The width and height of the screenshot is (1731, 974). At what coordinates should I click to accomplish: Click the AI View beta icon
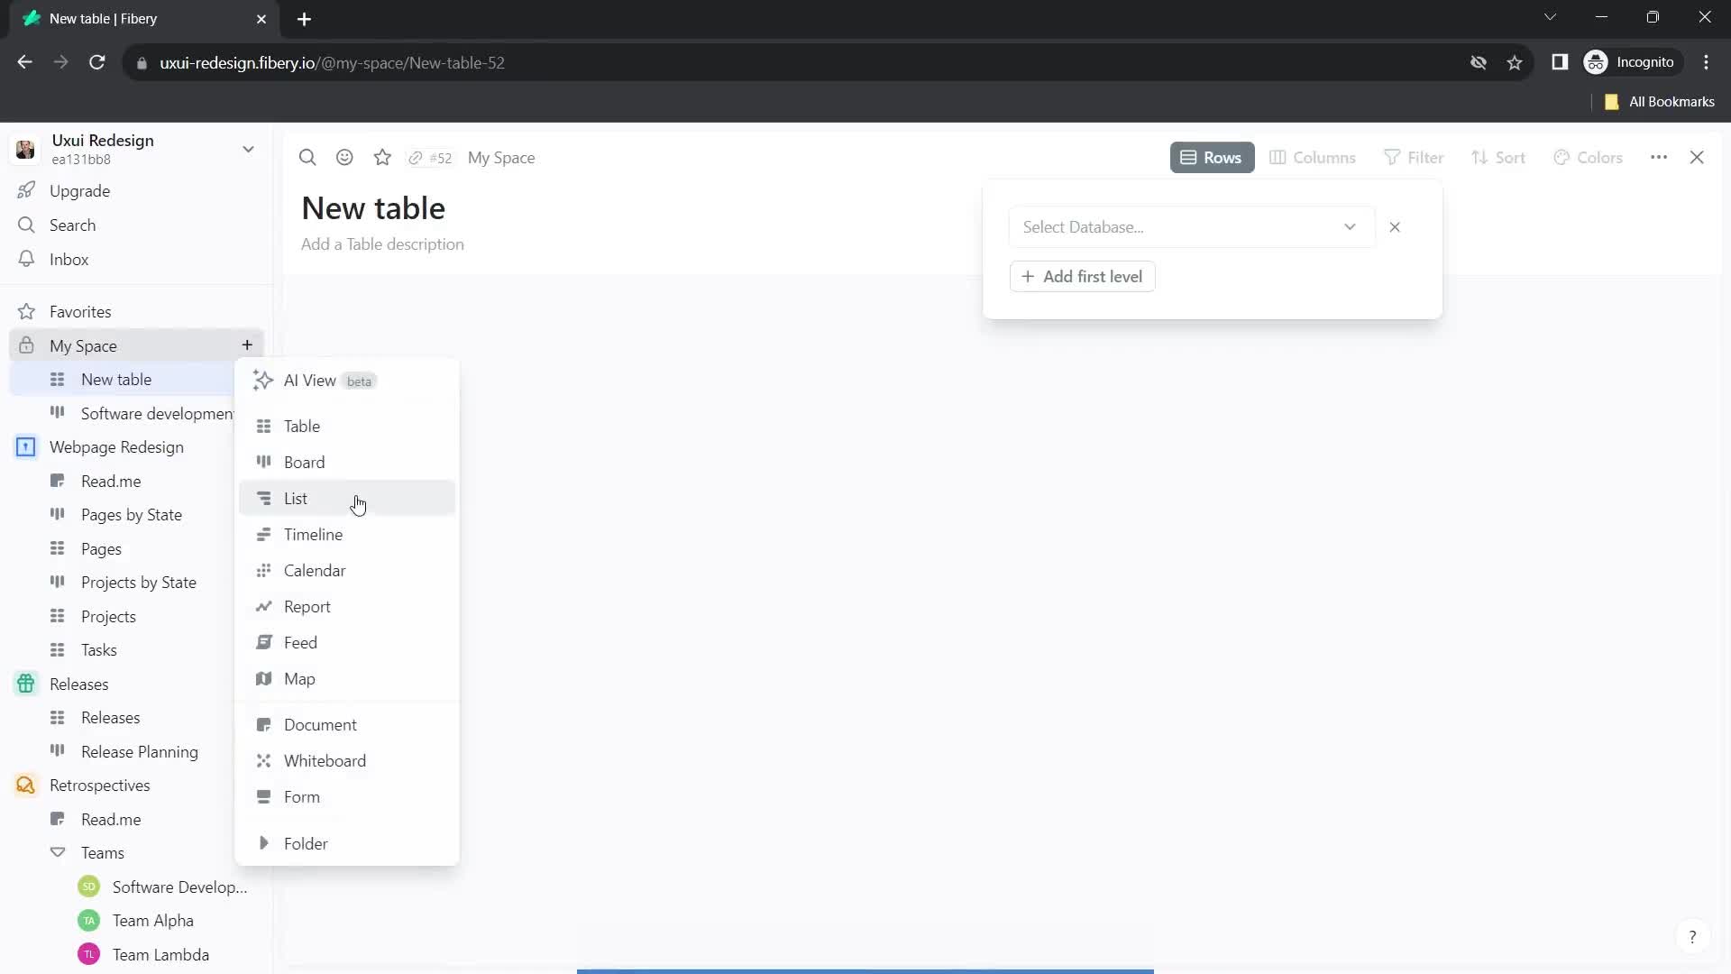tap(262, 380)
